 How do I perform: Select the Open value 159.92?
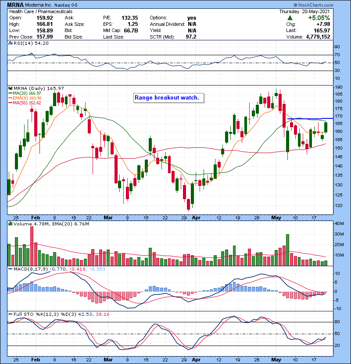45,18
